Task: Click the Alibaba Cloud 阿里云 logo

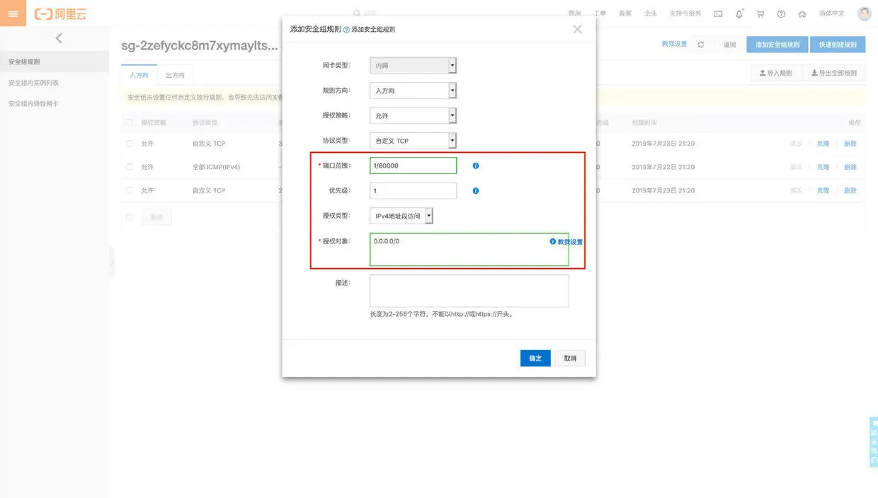Action: click(x=61, y=13)
